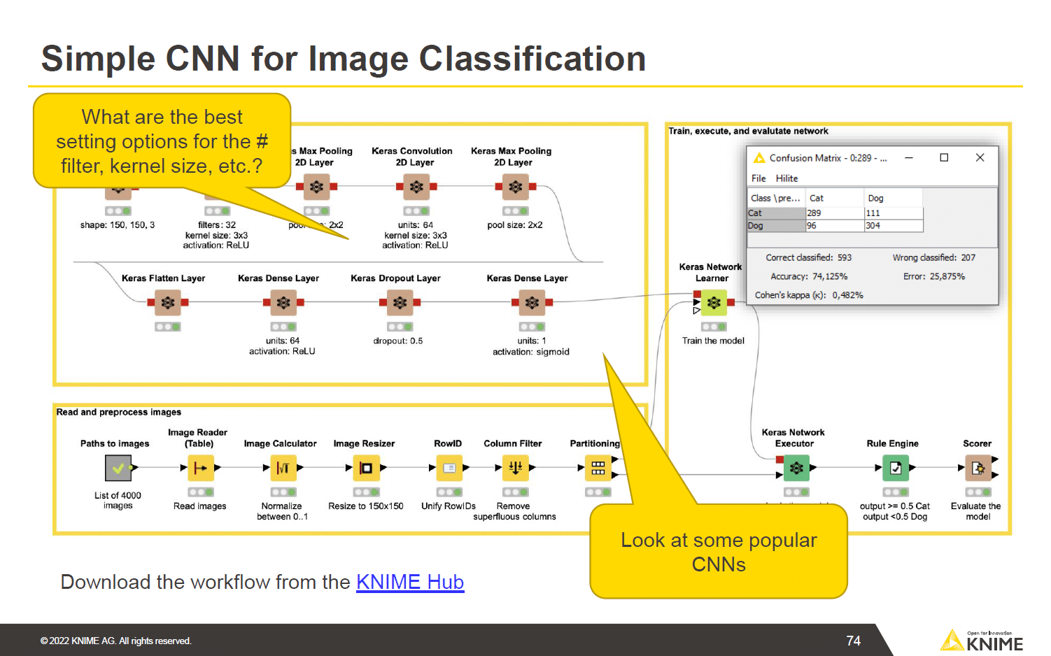Open the Keras Dropout Layer node
This screenshot has height=656, width=1051.
[399, 302]
